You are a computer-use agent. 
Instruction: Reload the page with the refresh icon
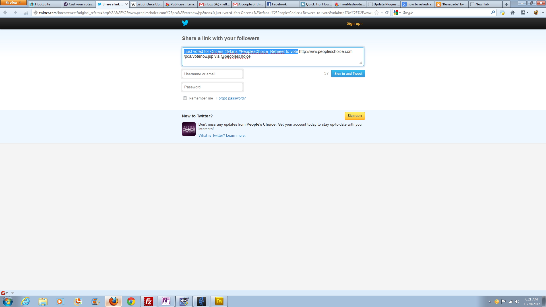(x=387, y=13)
